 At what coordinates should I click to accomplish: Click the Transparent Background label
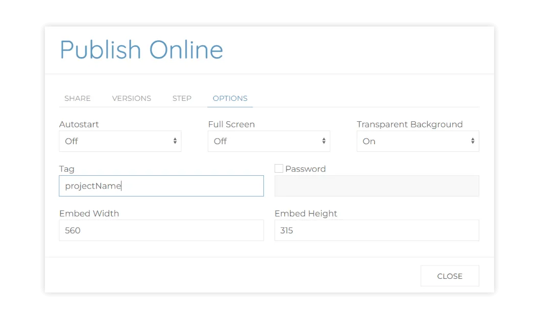point(410,124)
